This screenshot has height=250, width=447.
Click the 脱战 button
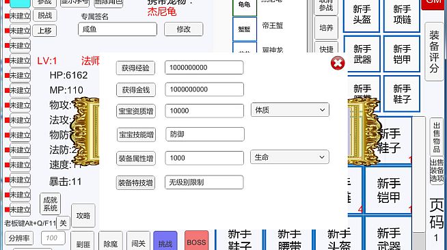click(x=44, y=16)
